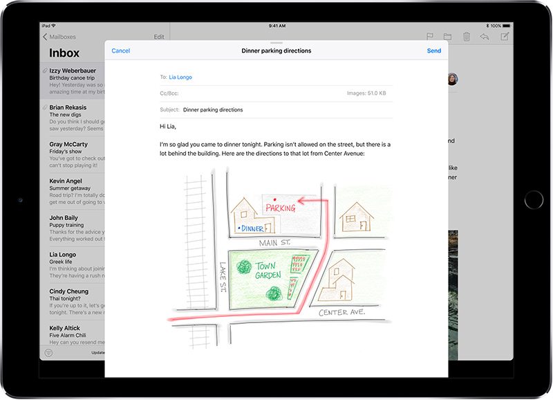Open the Move to Folder icon
Screen dimensions: 553x400
pyautogui.click(x=447, y=37)
